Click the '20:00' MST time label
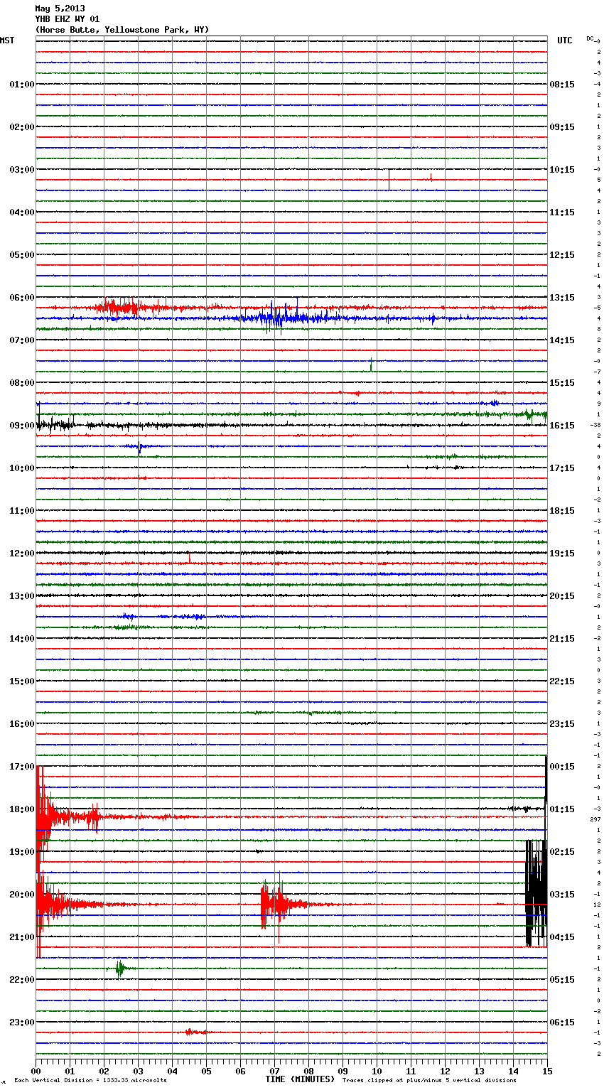The height and width of the screenshot is (1090, 604). coord(22,895)
